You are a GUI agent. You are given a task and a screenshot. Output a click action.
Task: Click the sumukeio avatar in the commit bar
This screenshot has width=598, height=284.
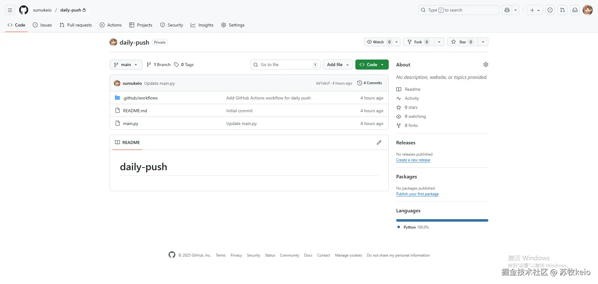point(117,83)
